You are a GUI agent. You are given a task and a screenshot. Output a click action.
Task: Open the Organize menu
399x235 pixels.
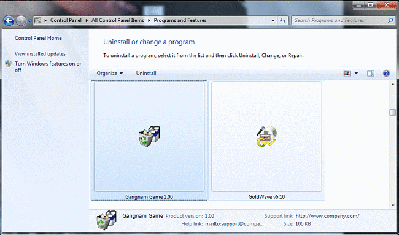110,73
